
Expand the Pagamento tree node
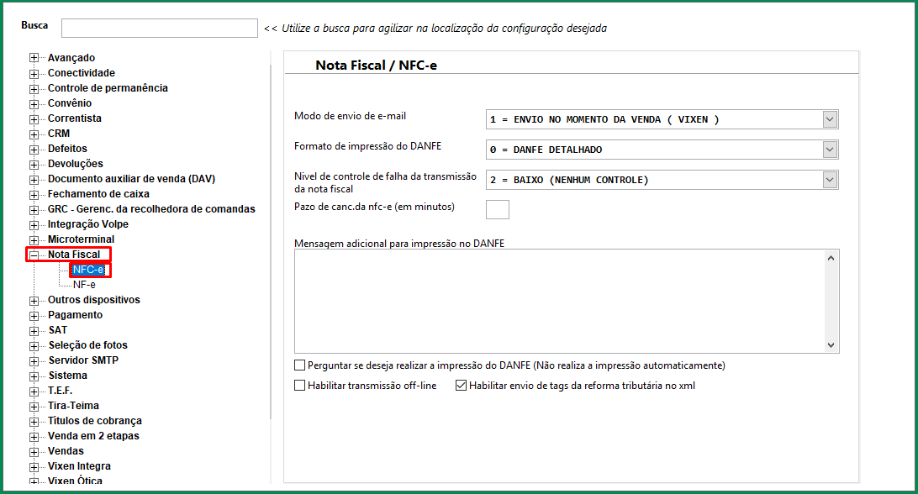34,316
